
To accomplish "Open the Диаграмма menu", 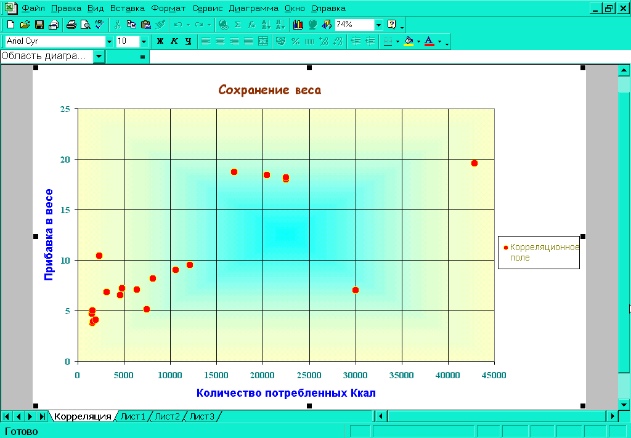I will [x=253, y=8].
